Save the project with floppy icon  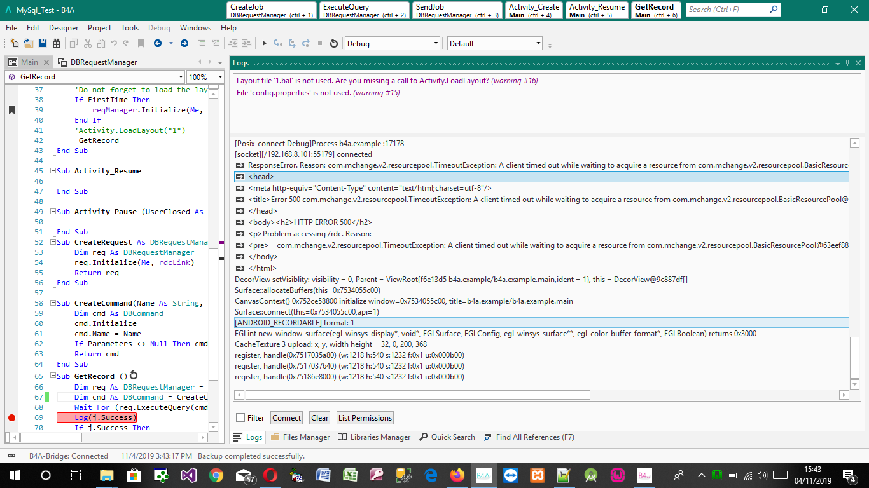click(x=43, y=43)
